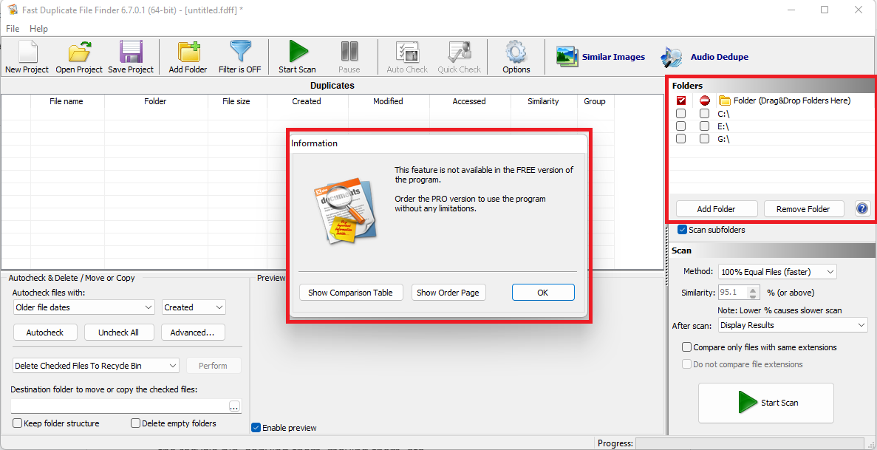Open Options gear icon
877x450 pixels.
tap(516, 52)
